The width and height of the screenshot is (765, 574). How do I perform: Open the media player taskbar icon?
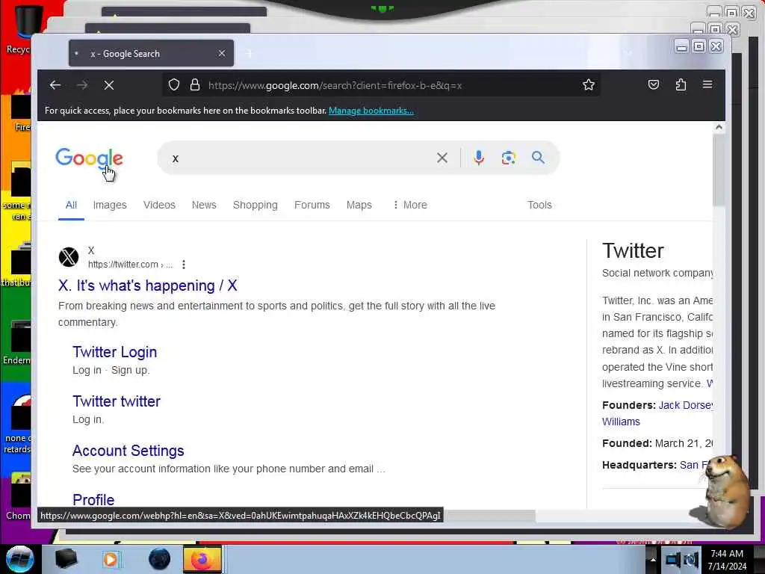(x=111, y=559)
